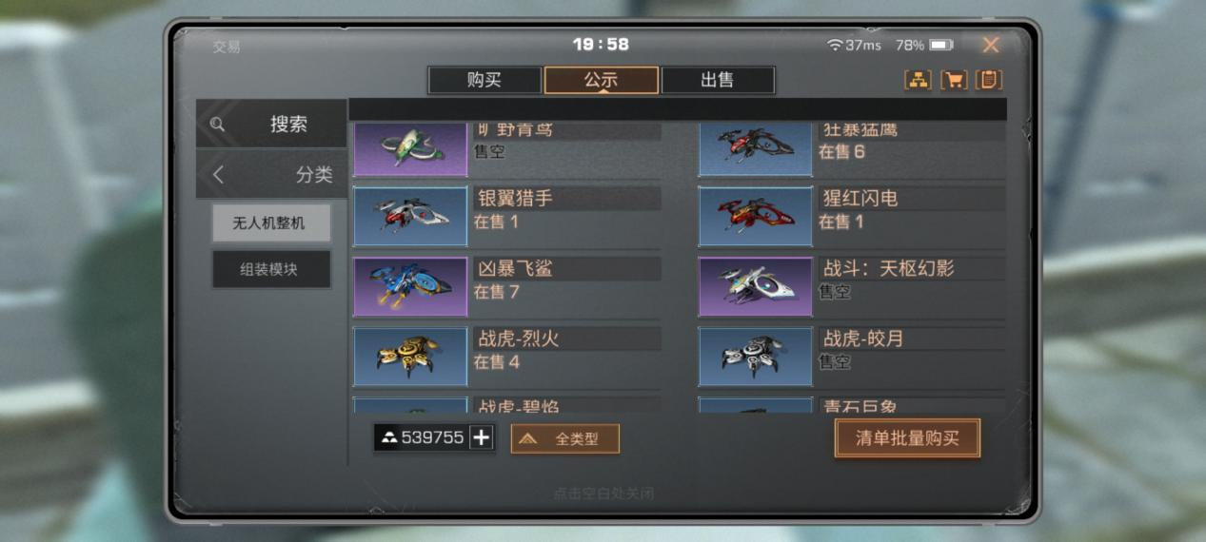
Task: Switch to the 公示 tab
Action: pos(601,80)
